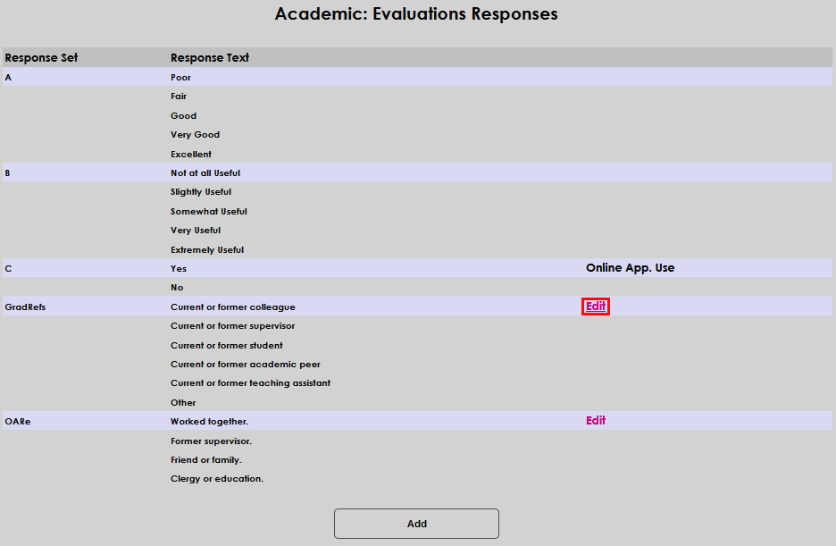This screenshot has height=546, width=836.
Task: Select the Current or former supervisor row
Action: [x=230, y=325]
